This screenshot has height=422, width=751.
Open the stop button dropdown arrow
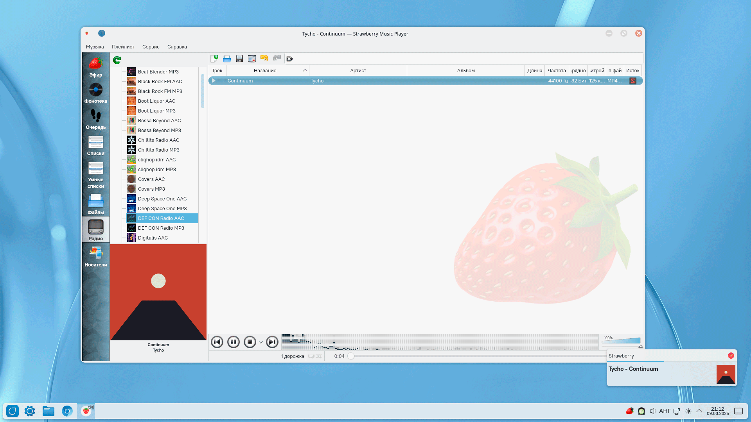(x=261, y=342)
